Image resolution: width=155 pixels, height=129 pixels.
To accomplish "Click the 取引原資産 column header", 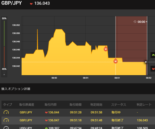I will coord(27,104).
